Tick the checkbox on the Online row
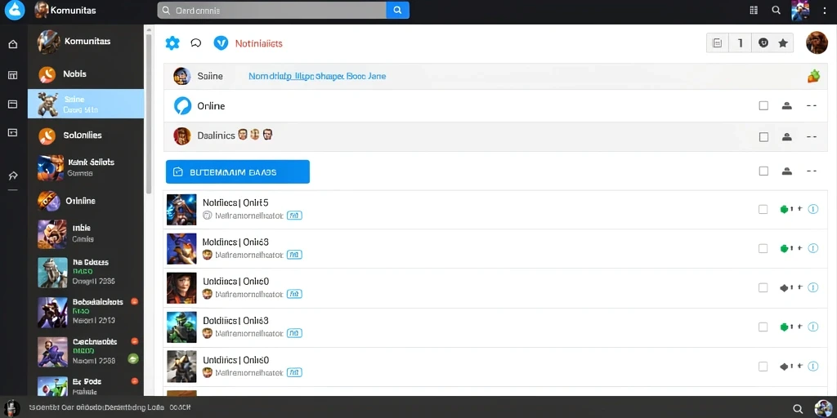Image resolution: width=837 pixels, height=418 pixels. click(763, 105)
